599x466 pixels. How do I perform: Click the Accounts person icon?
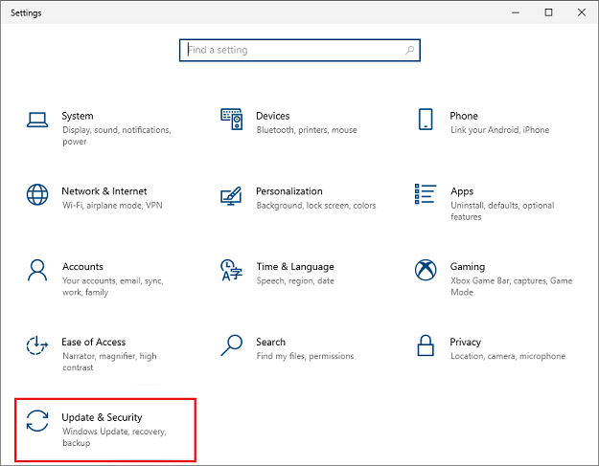point(37,270)
